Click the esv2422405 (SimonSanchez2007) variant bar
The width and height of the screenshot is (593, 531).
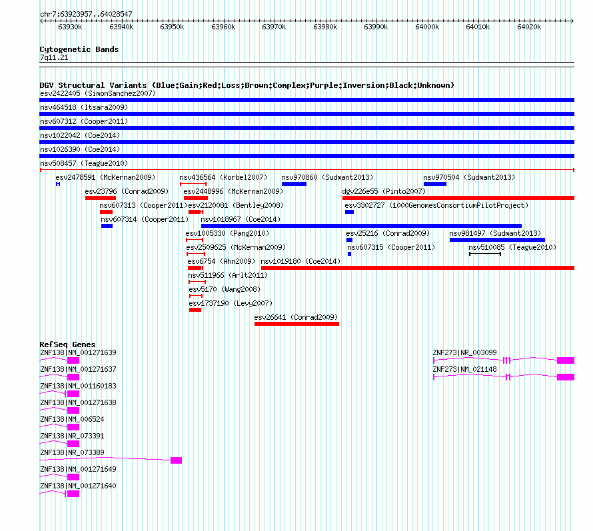[x=306, y=100]
